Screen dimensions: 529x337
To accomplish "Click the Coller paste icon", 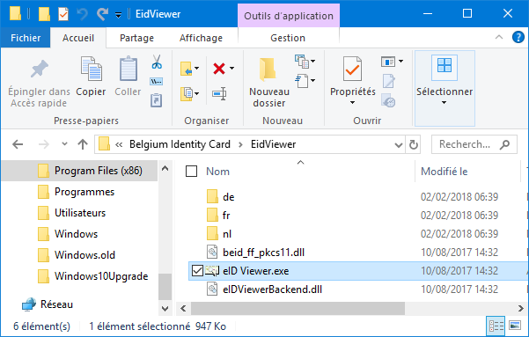I will tap(128, 70).
